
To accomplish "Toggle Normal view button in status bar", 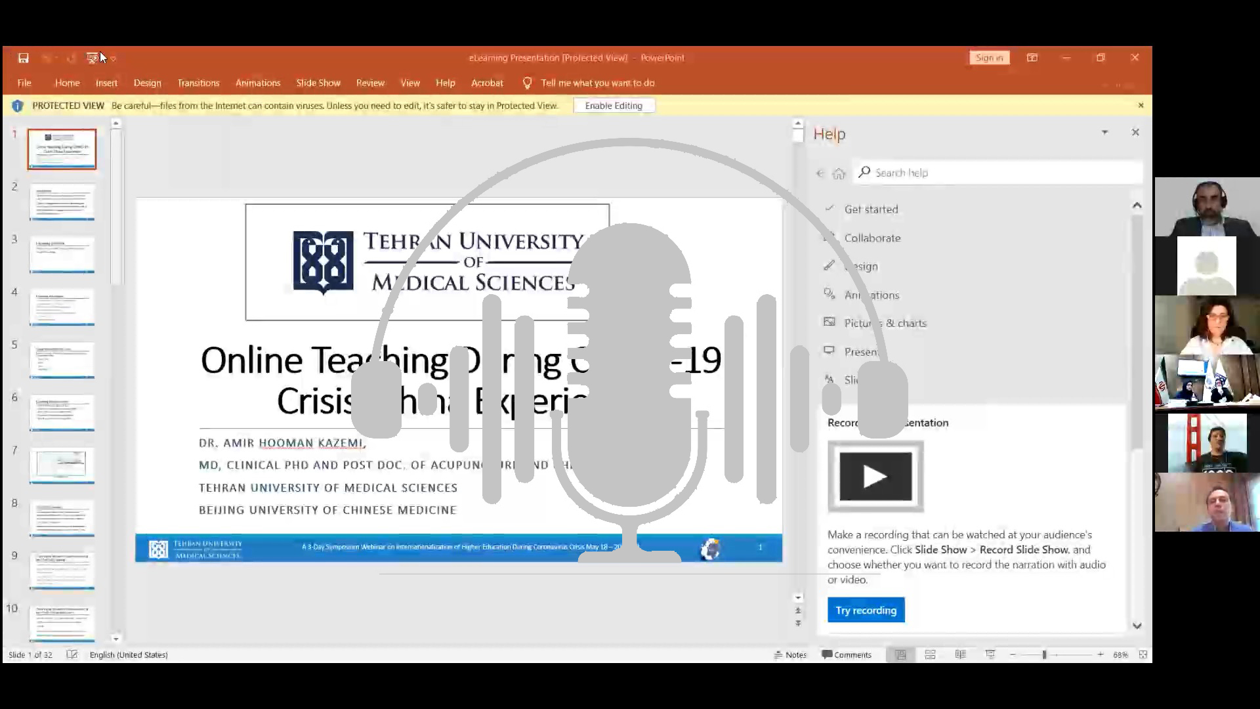I will 901,655.
